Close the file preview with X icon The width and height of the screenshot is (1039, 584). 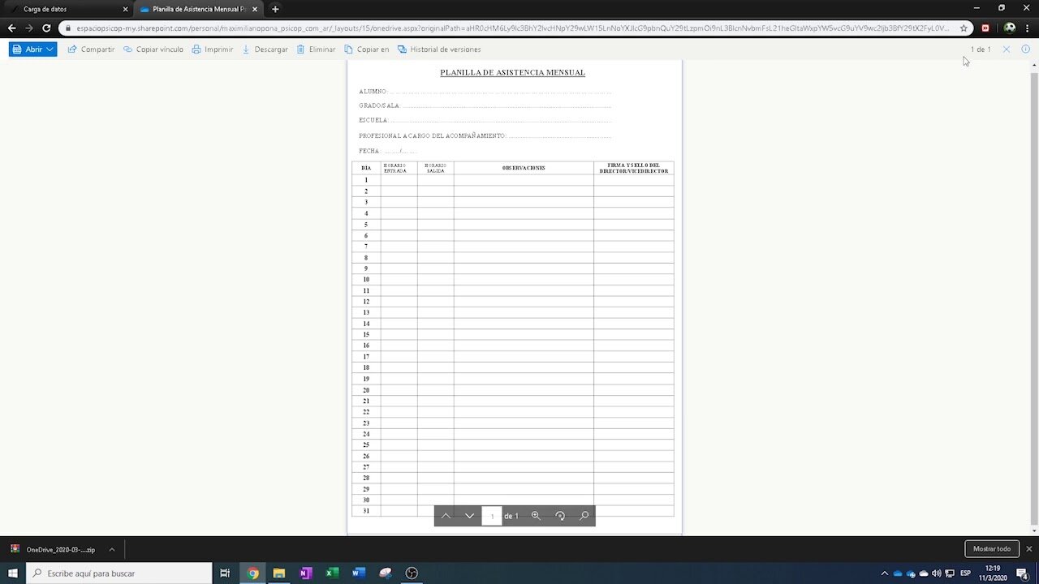click(1007, 49)
